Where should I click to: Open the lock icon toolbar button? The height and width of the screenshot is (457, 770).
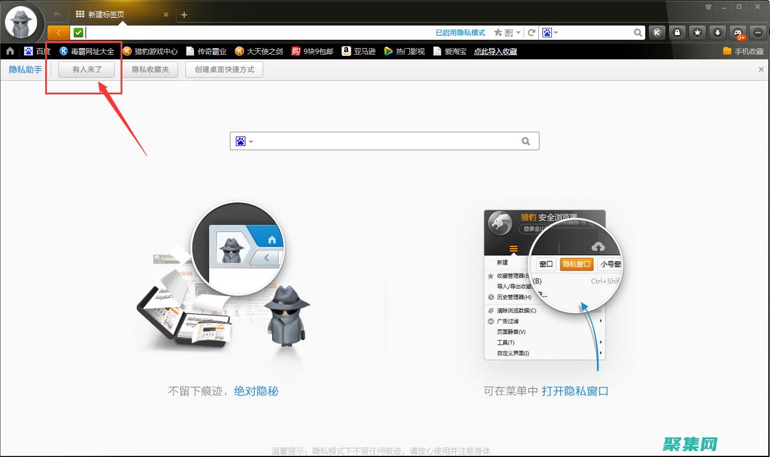(x=677, y=33)
